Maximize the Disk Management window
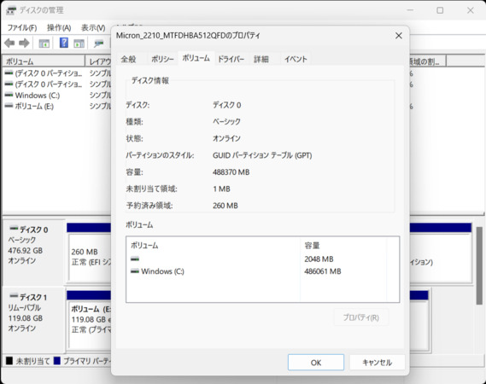This screenshot has width=486, height=384. 440,10
